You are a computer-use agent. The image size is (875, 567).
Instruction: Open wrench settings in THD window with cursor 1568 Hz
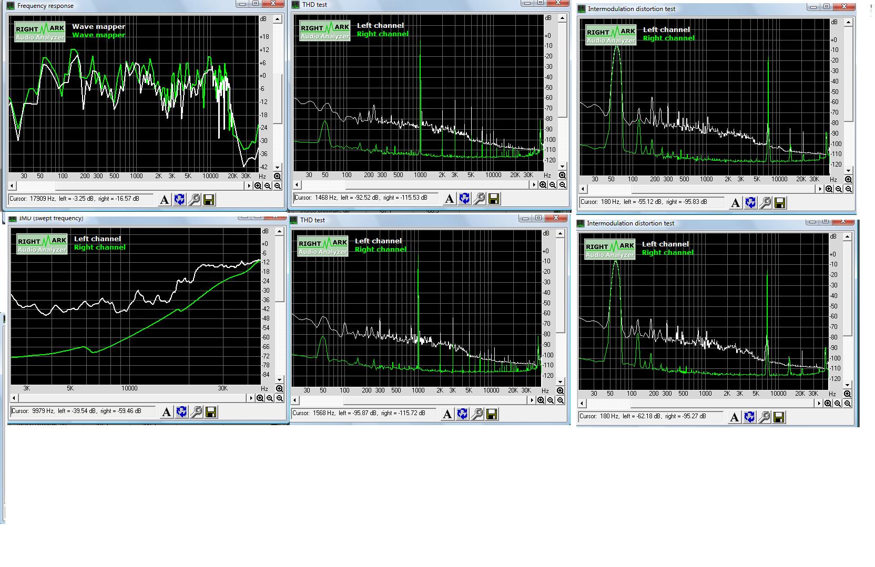click(476, 414)
